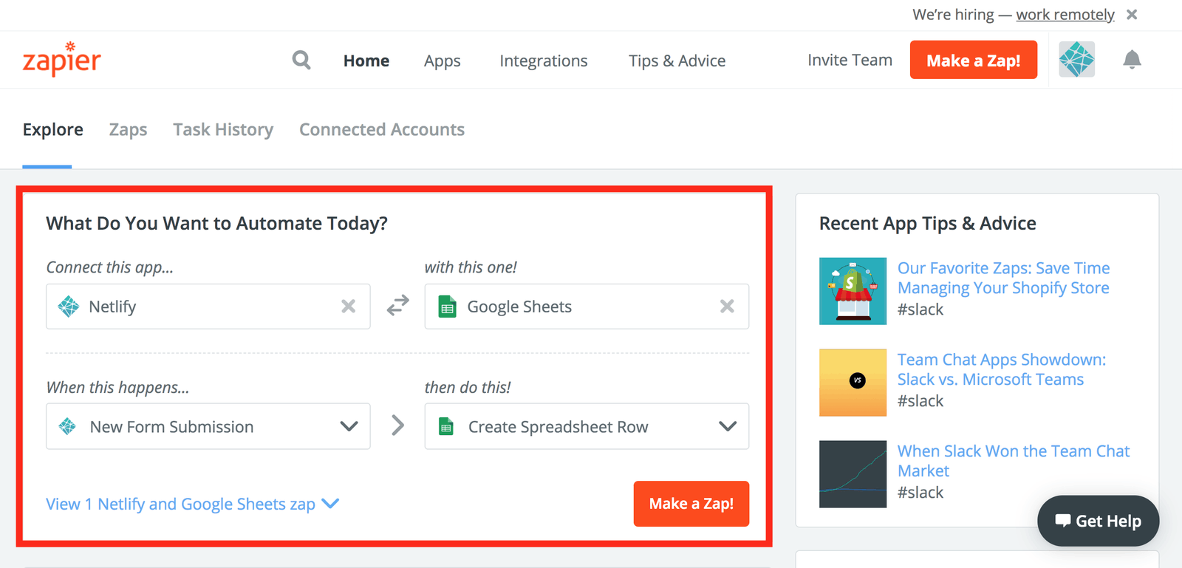Open the Get Help chat button
Viewport: 1182px width, 568px height.
click(x=1098, y=521)
